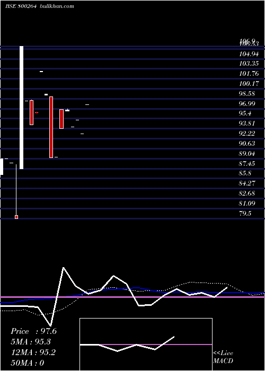
Task: Click the 85.8 price axis label
Action: pyautogui.click(x=245, y=173)
